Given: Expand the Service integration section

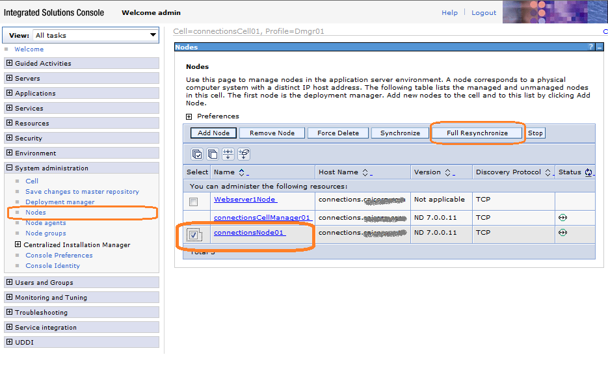Looking at the screenshot, I should click(x=9, y=327).
